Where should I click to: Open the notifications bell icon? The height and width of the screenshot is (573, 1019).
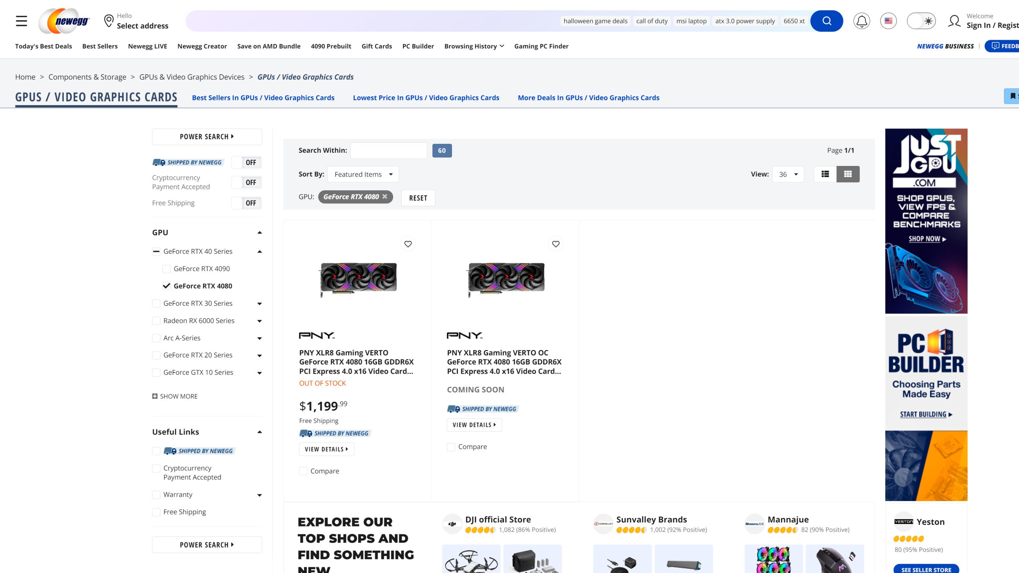pos(861,21)
